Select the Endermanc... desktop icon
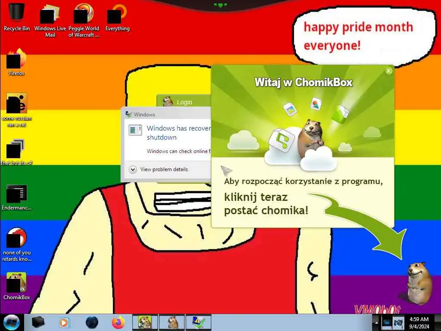 point(17,197)
